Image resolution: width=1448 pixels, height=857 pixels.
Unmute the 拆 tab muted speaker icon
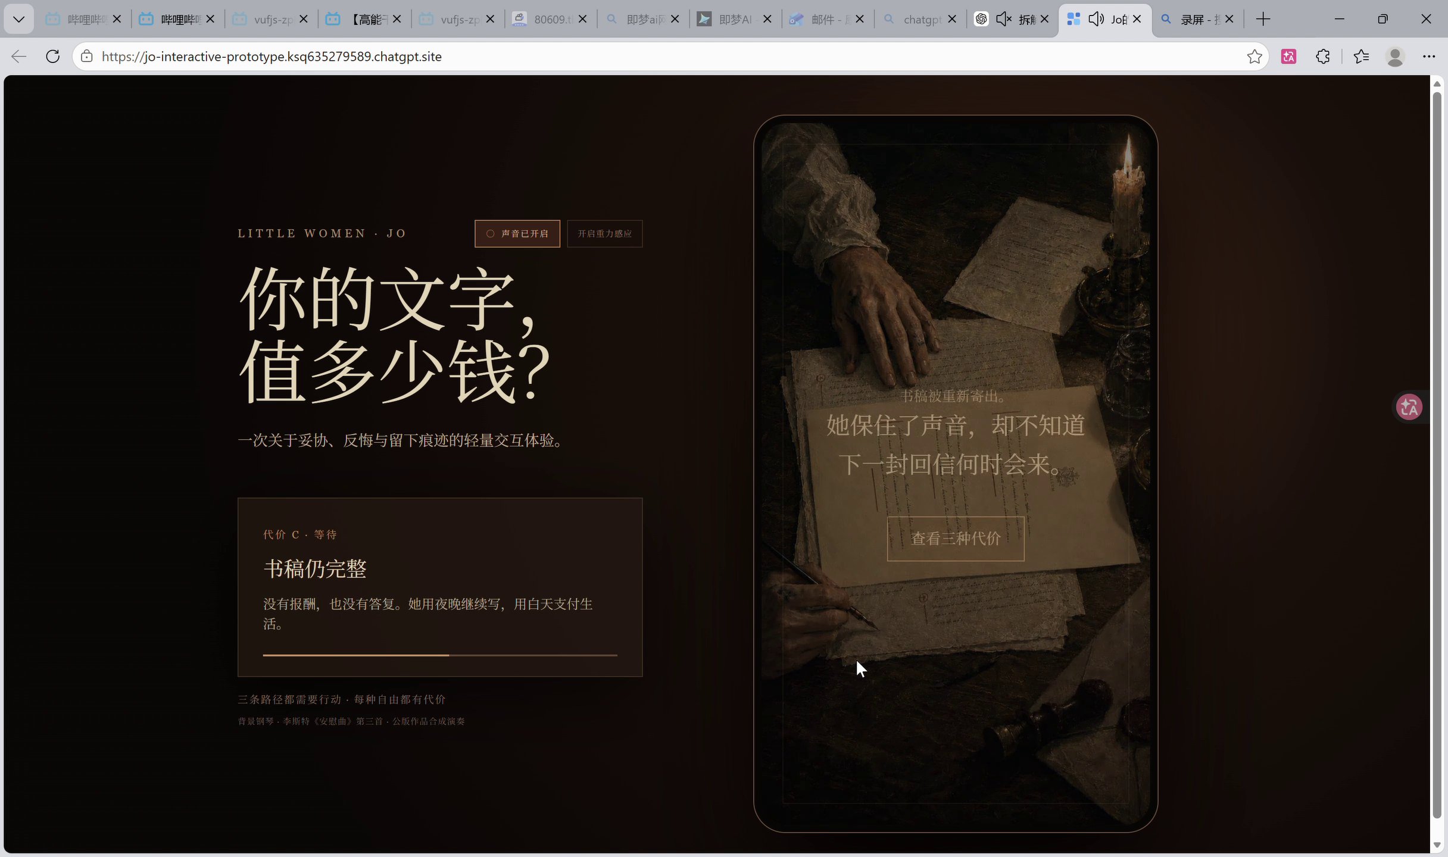click(x=1004, y=19)
